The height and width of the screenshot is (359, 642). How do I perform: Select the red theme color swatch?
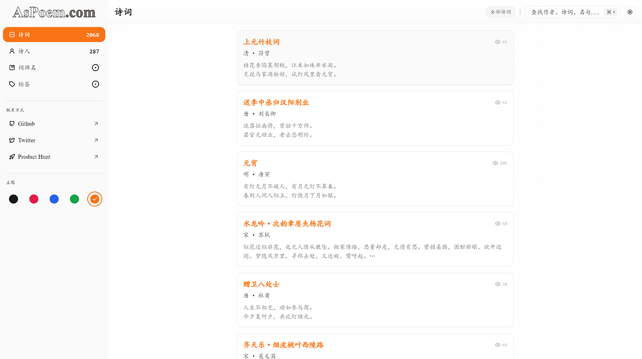(x=34, y=199)
